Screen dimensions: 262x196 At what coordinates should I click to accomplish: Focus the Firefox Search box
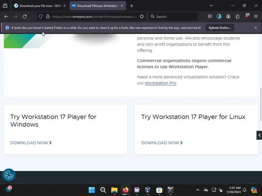point(173,17)
